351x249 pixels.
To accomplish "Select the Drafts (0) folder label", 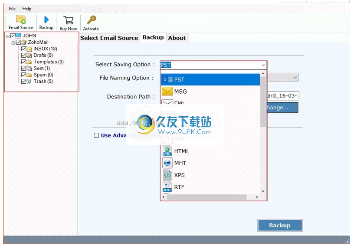I will tap(43, 55).
